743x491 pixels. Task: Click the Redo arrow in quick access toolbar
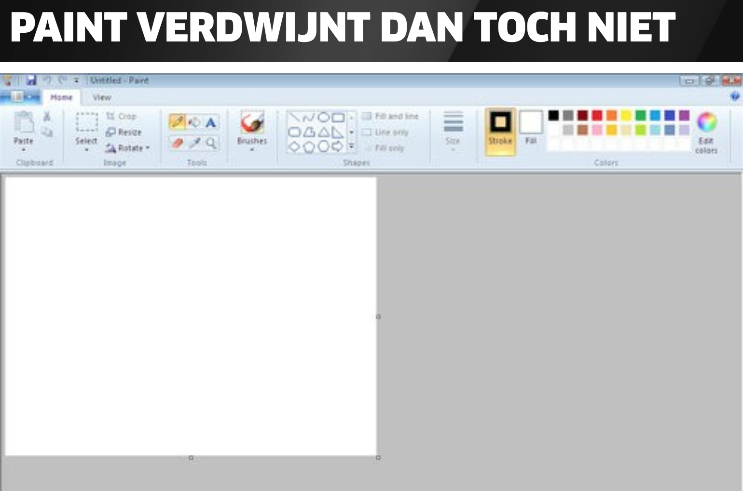tap(62, 80)
